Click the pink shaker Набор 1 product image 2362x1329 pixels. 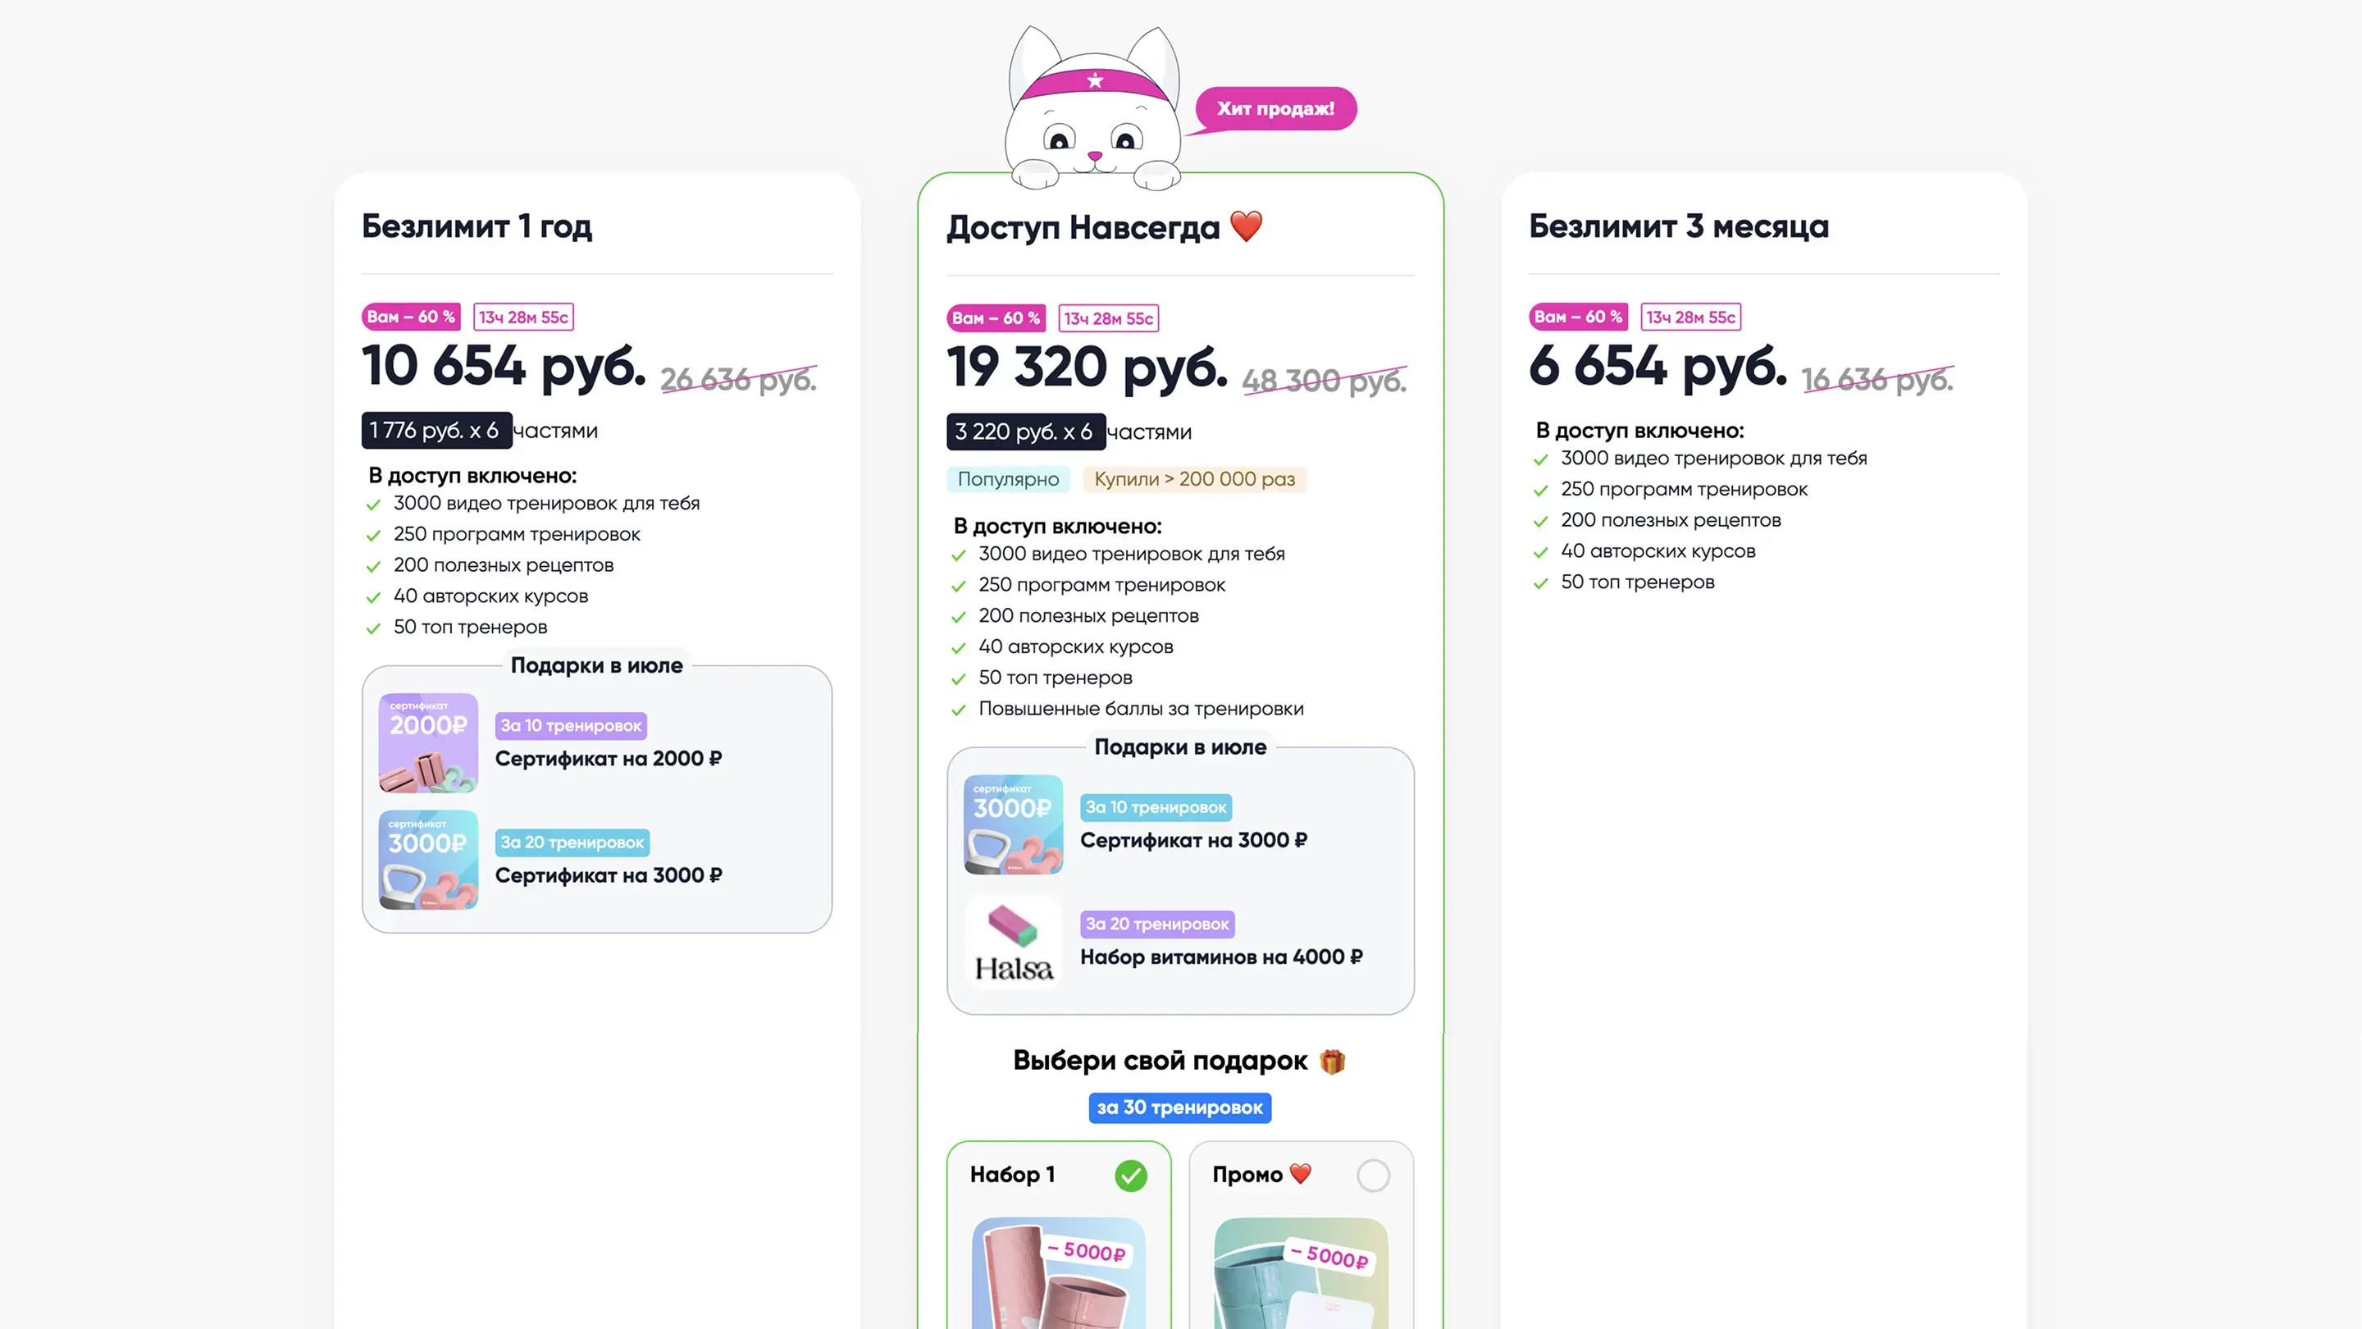pyautogui.click(x=1058, y=1275)
